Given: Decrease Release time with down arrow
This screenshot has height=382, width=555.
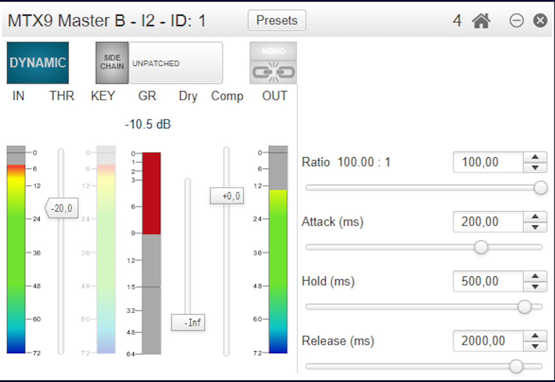Looking at the screenshot, I should click(x=535, y=346).
